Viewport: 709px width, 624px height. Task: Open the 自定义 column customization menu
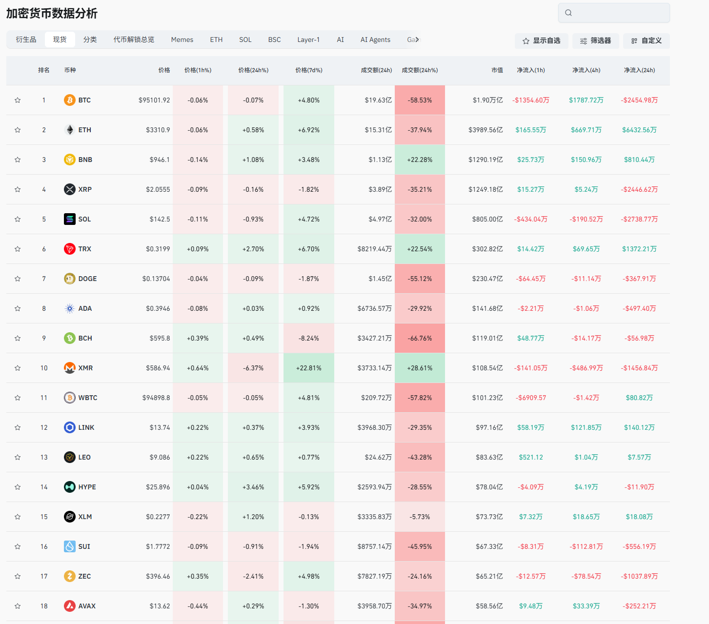click(646, 41)
